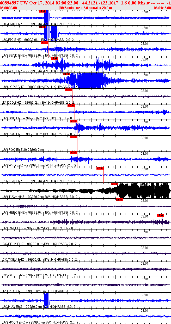Select the arrival pick on UW.TUCA trace

[114, 184]
